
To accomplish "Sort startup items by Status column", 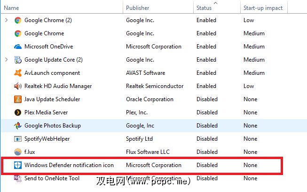I will 205,8.
